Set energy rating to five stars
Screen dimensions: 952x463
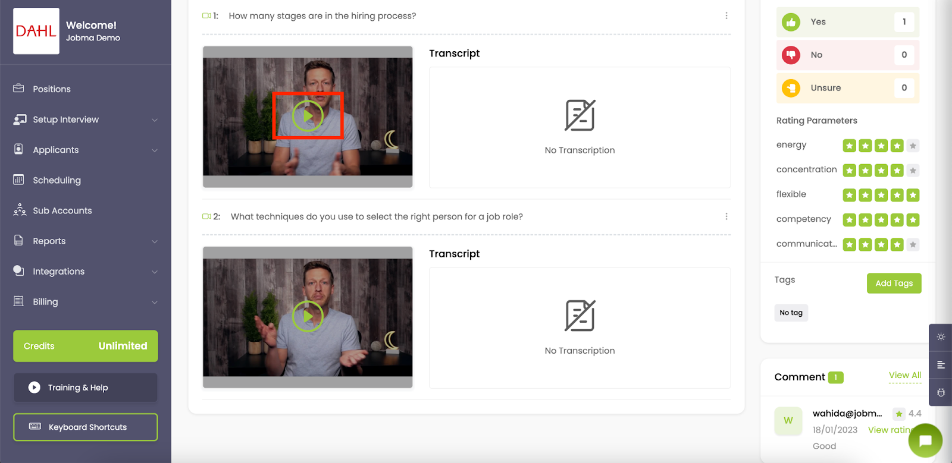click(x=913, y=146)
